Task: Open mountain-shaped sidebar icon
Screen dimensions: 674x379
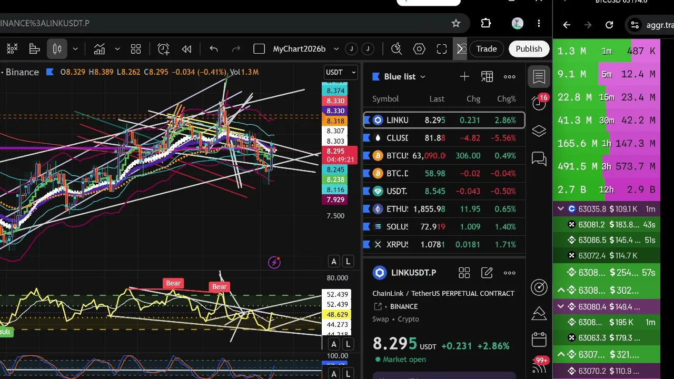Action: pyautogui.click(x=539, y=313)
